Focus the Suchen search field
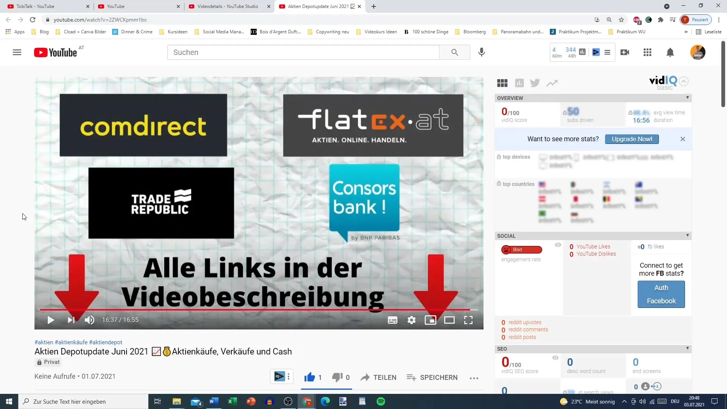 [x=303, y=52]
